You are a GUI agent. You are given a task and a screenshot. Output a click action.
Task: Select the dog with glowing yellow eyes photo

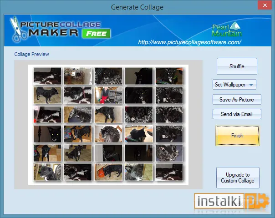(47, 134)
